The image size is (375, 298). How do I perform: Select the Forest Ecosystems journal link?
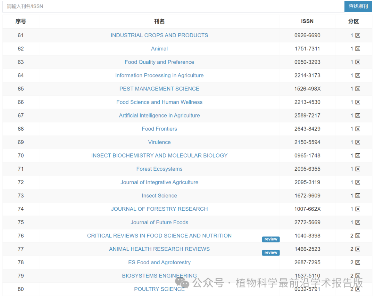(x=159, y=169)
